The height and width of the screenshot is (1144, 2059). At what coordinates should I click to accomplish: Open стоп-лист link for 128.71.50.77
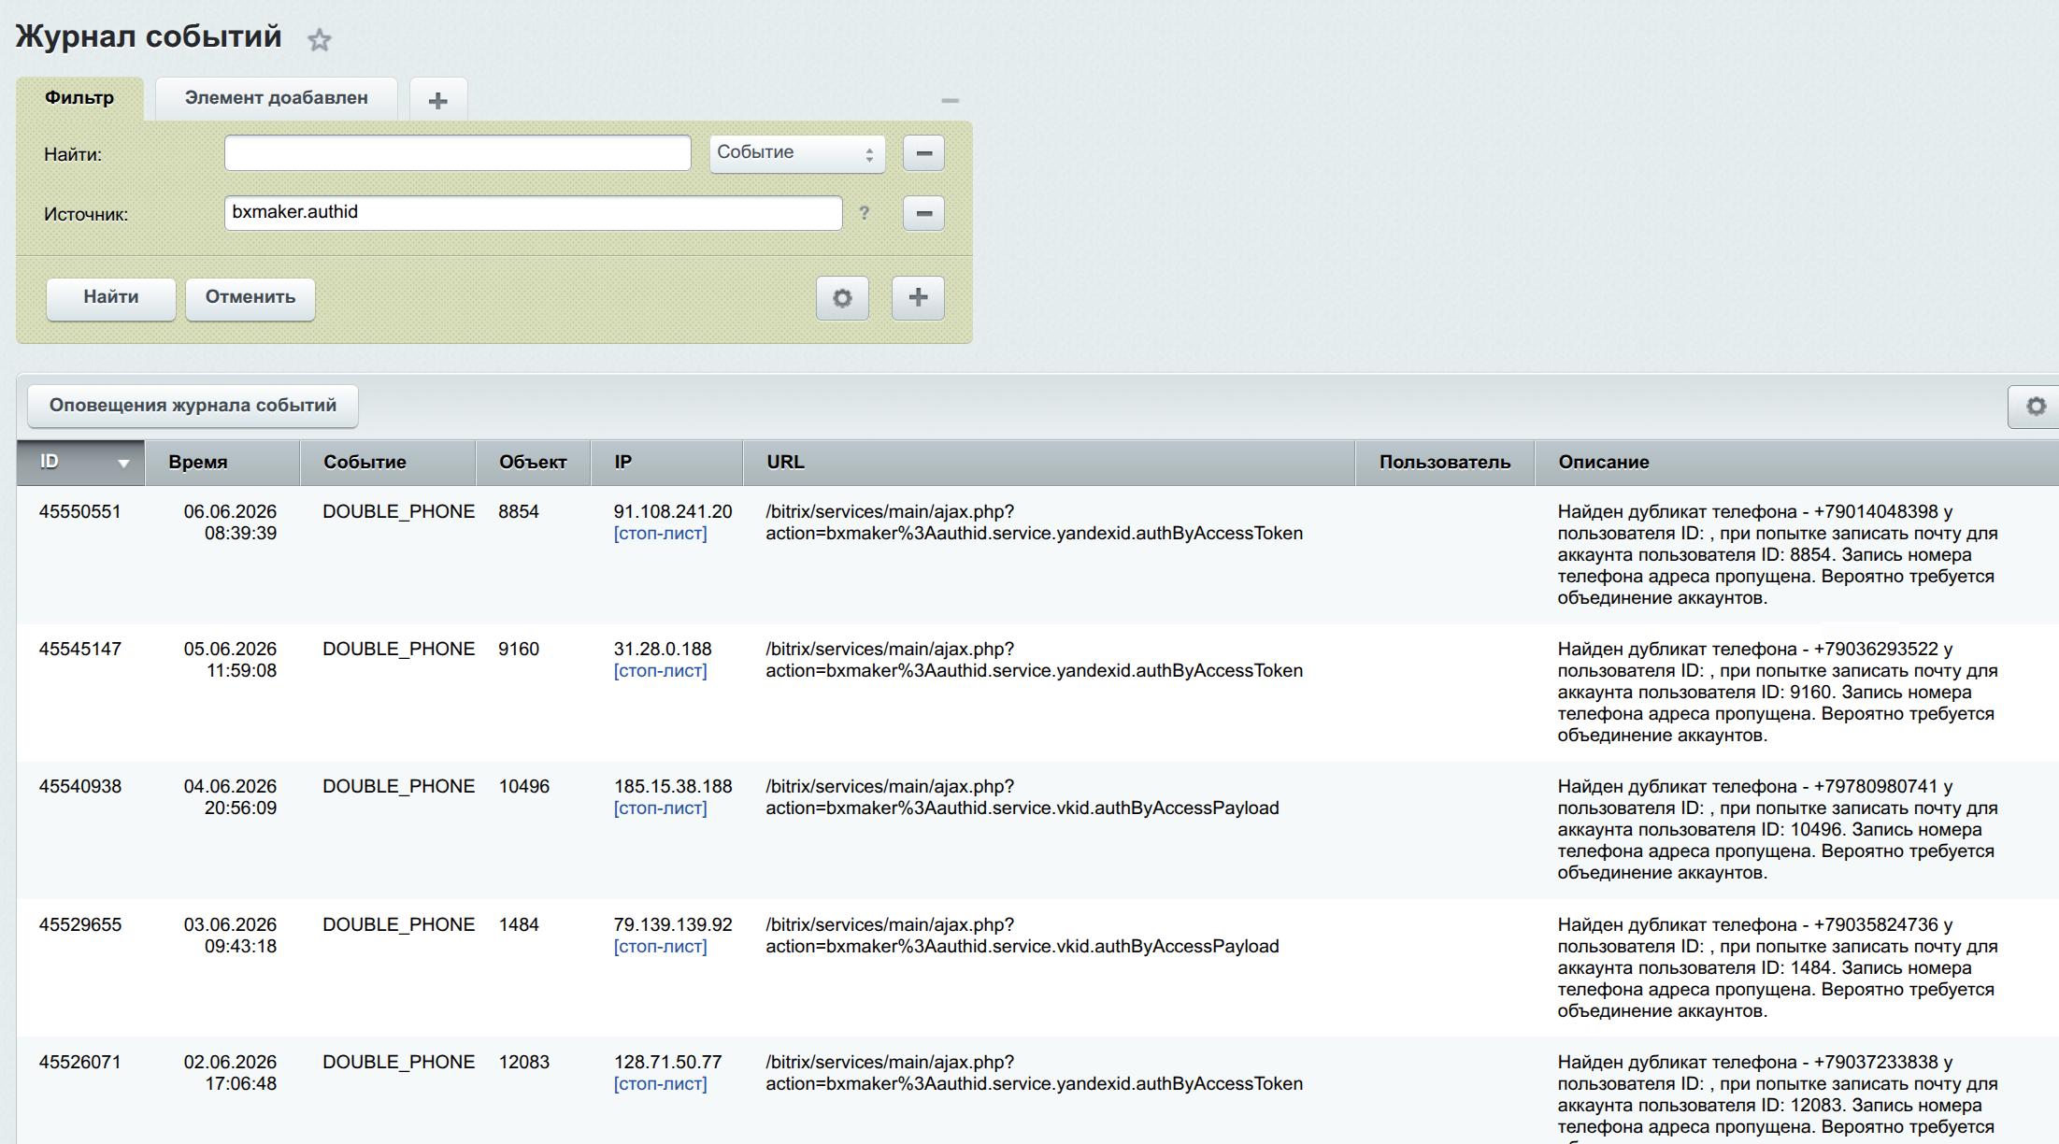coord(660,1084)
